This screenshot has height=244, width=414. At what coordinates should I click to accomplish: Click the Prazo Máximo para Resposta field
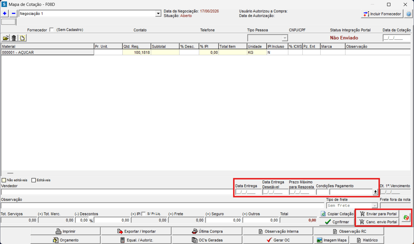pyautogui.click(x=302, y=192)
